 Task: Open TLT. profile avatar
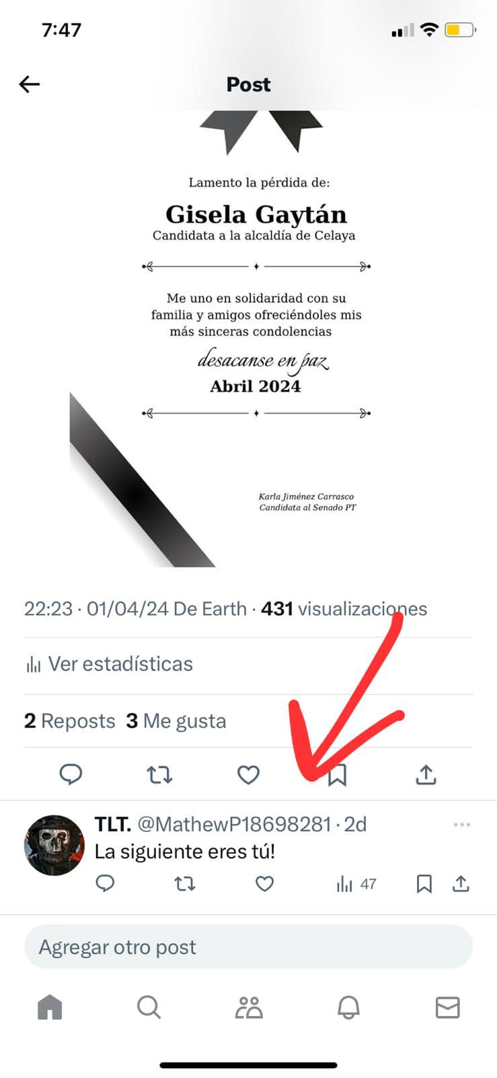tap(54, 845)
